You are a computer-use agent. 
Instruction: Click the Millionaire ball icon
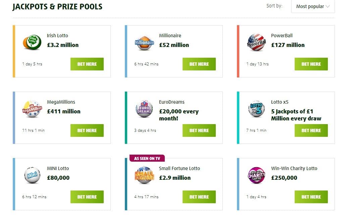144,43
